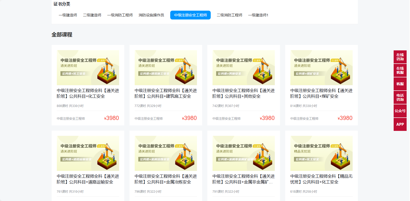Open thumbnail of 公共课+化工安全 通关进阶班 course

(88, 68)
